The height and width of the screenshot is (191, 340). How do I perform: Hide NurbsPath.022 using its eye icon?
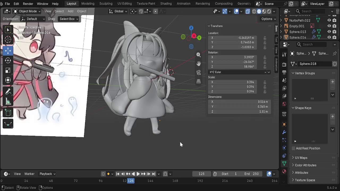[329, 20]
